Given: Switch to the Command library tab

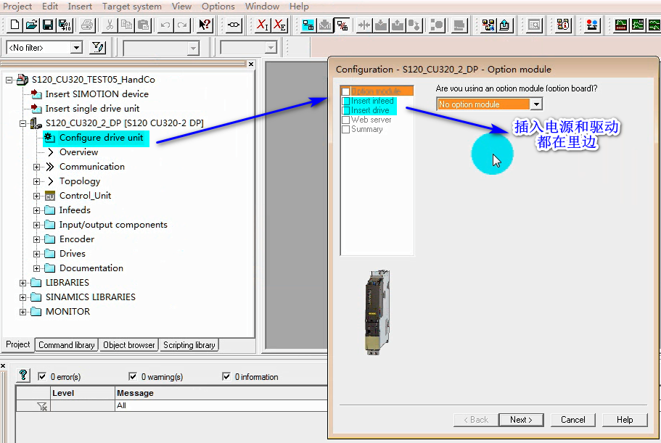Looking at the screenshot, I should click(x=66, y=345).
